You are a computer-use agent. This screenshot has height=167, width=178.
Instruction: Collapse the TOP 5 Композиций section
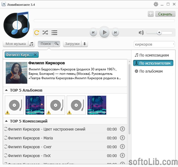pyautogui.click(x=7, y=121)
